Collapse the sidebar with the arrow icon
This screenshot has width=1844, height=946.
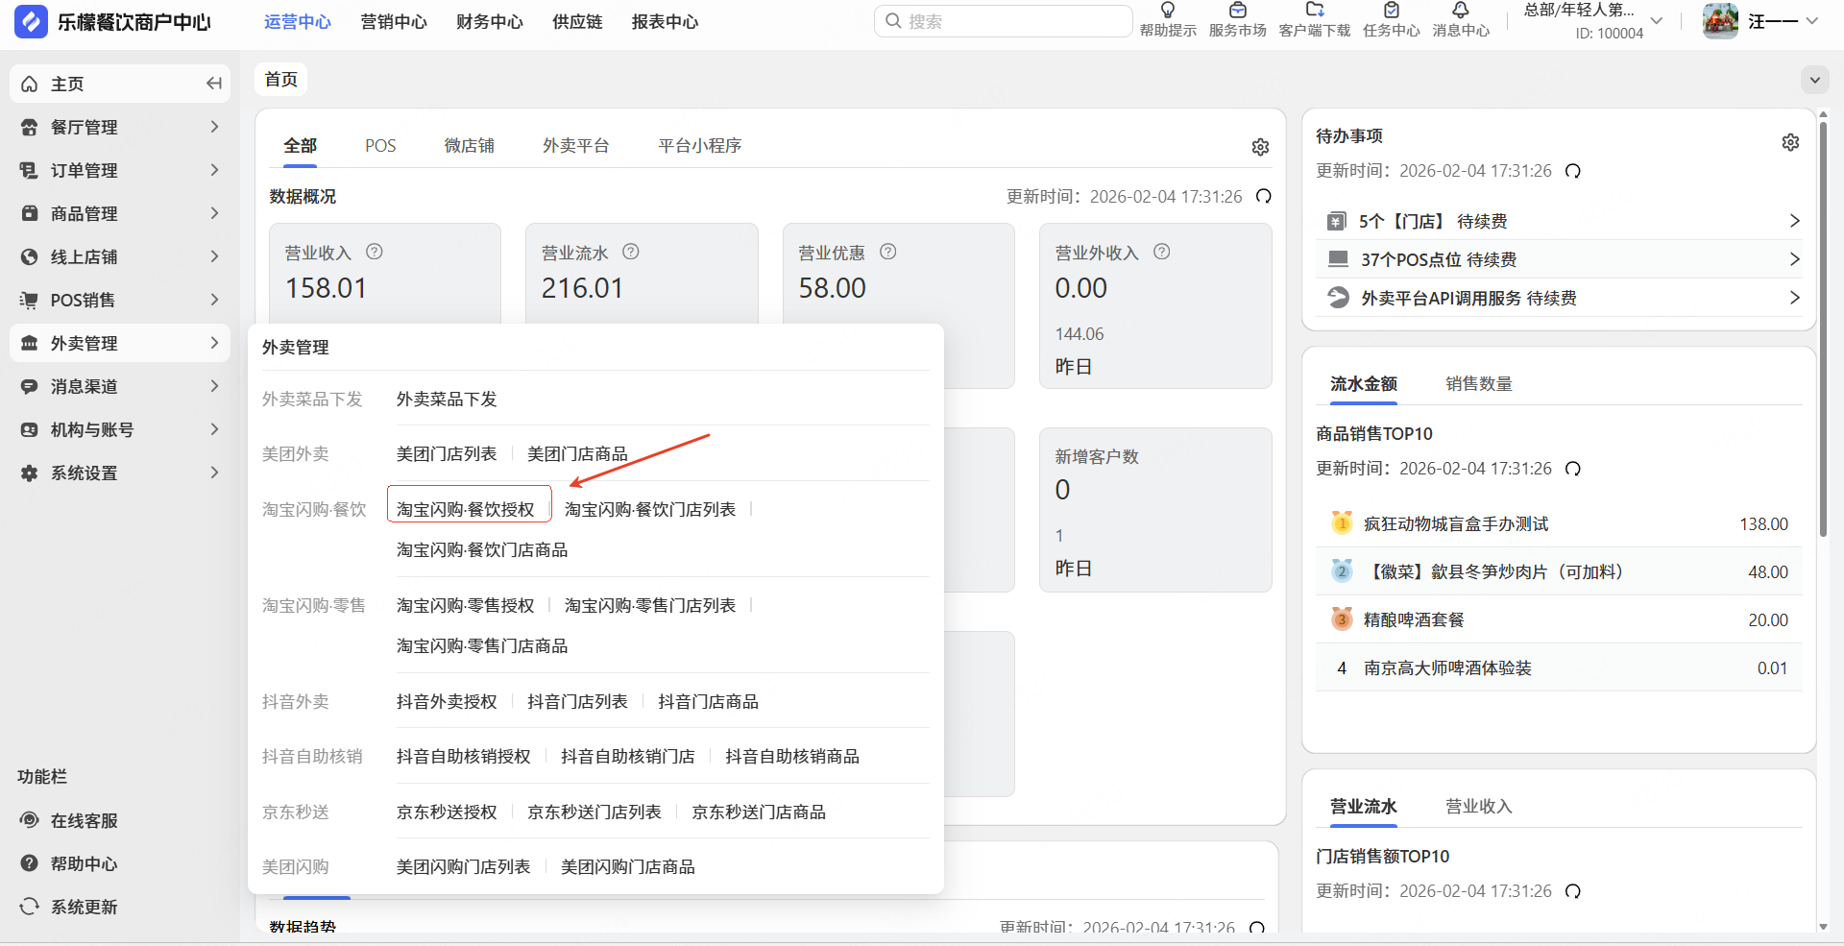(x=214, y=84)
